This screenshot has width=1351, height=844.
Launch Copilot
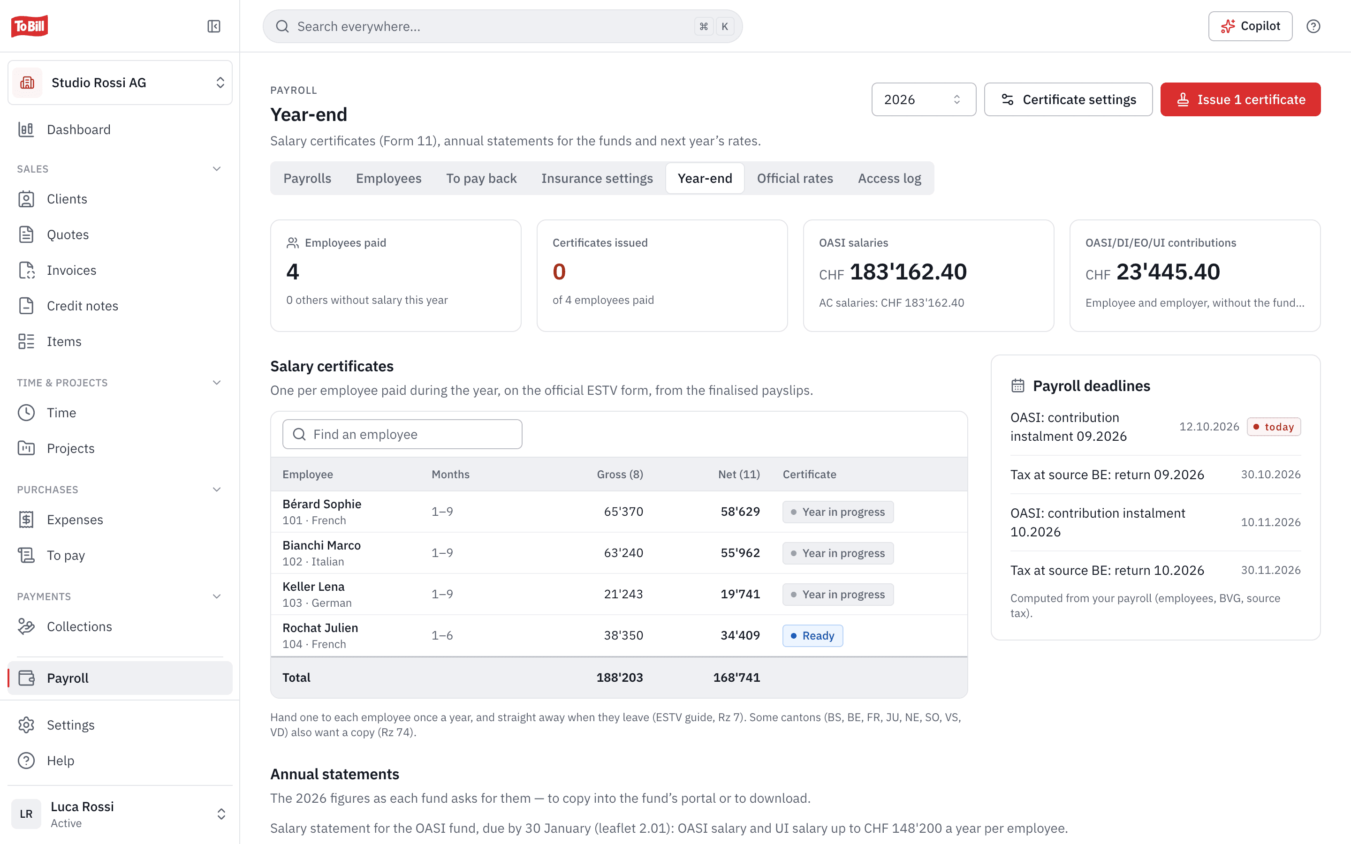[1250, 26]
